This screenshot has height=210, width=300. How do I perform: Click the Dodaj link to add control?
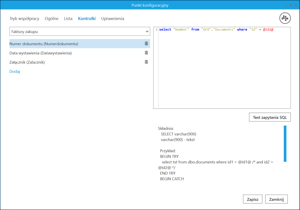click(15, 72)
